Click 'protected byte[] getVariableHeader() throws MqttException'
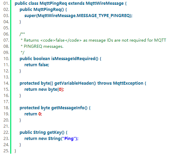 81,83
